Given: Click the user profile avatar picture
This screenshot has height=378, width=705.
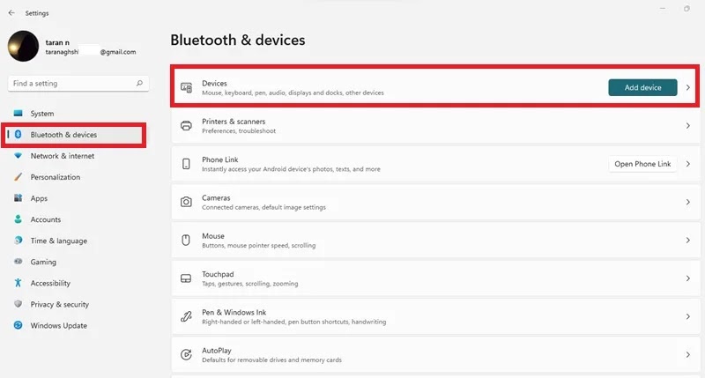Looking at the screenshot, I should (24, 47).
